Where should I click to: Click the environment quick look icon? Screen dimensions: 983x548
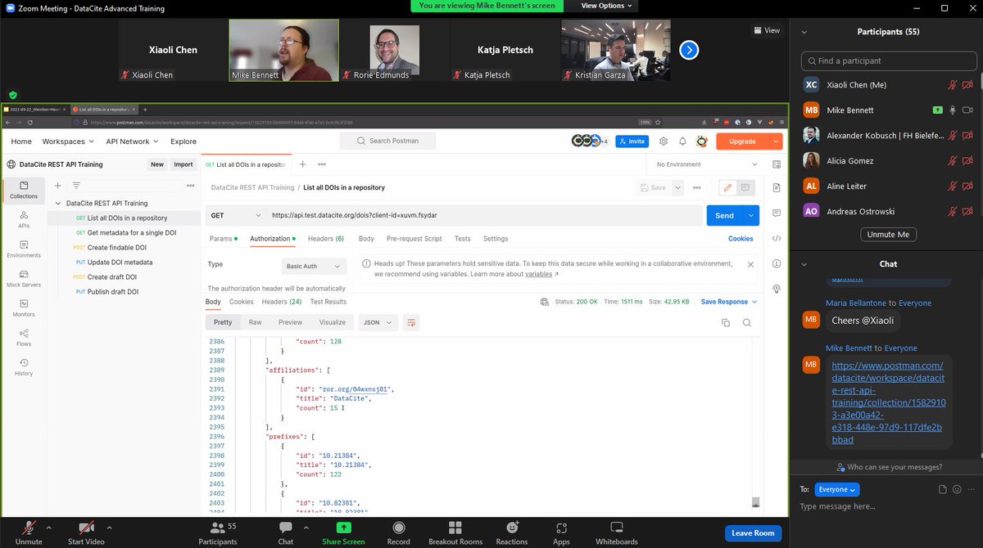click(776, 164)
